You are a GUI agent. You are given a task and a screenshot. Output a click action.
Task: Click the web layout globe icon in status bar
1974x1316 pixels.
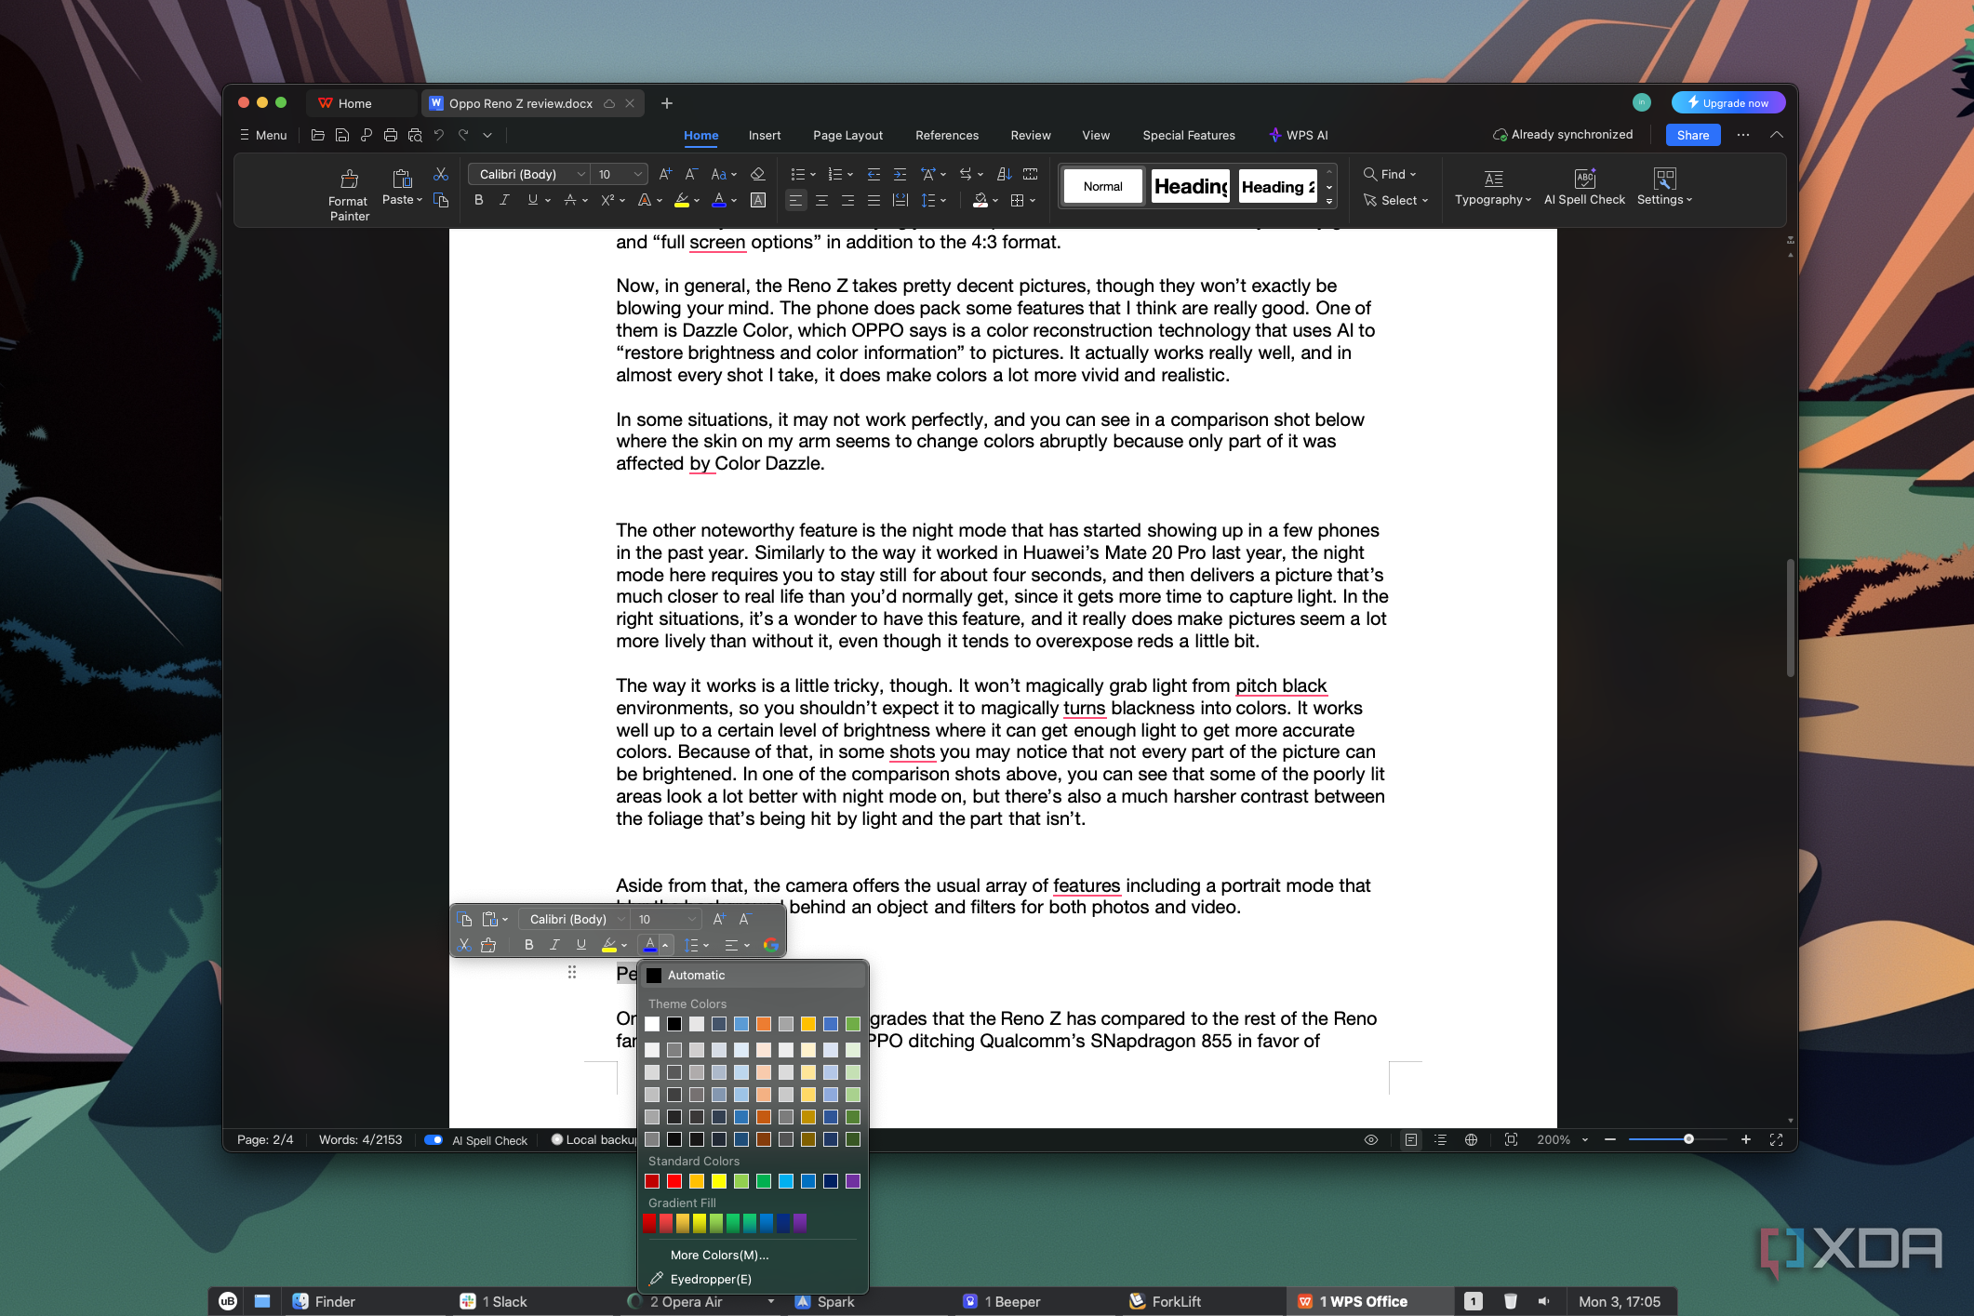point(1471,1139)
